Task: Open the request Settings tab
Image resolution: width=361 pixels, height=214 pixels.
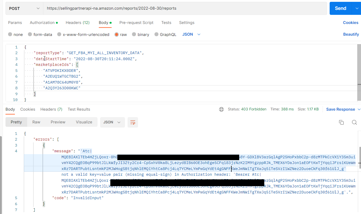Action: coord(187,23)
